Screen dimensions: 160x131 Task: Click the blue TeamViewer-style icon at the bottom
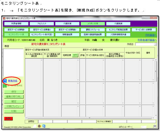(x=44, y=126)
